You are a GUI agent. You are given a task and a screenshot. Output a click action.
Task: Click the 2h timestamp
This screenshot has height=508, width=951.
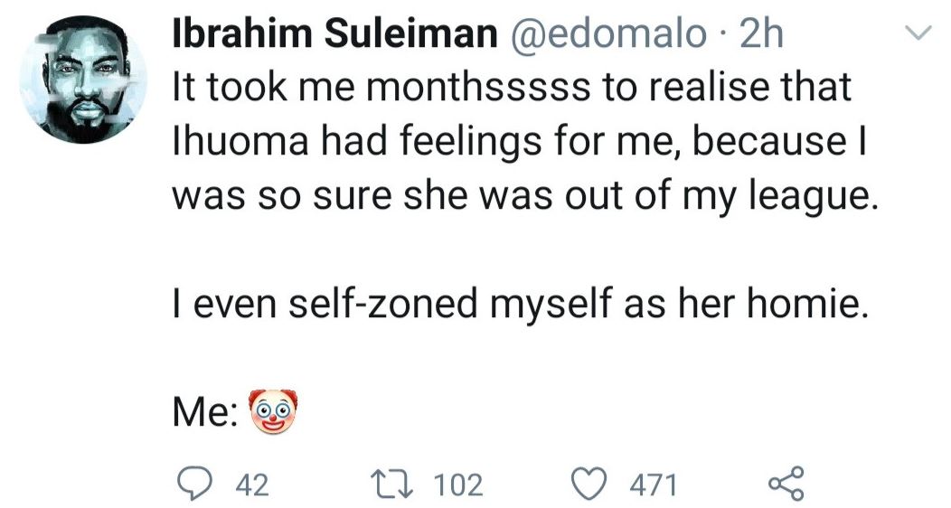pos(760,34)
